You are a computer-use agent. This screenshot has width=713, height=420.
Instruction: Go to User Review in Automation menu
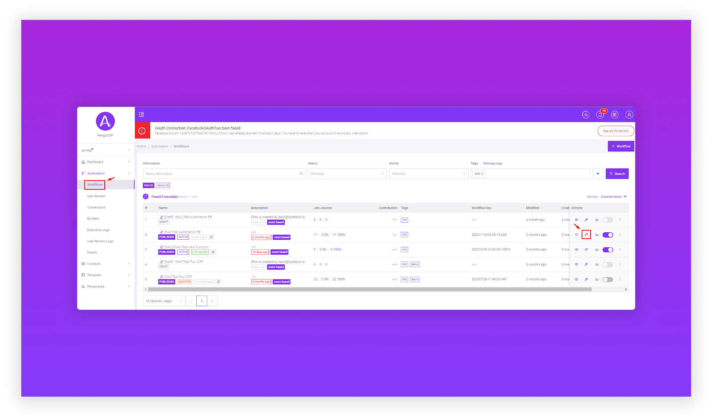(x=96, y=196)
